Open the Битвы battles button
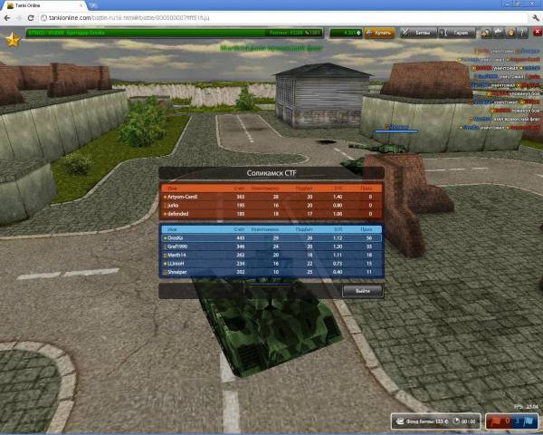Image resolution: width=543 pixels, height=435 pixels. click(418, 33)
